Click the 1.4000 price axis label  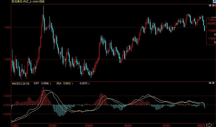(7, 27)
